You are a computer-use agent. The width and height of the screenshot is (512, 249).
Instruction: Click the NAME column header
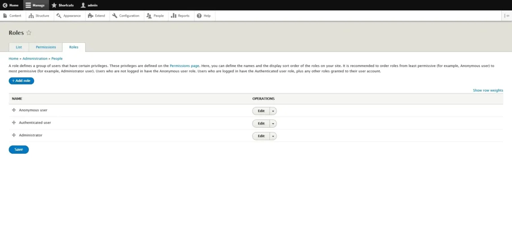point(17,99)
